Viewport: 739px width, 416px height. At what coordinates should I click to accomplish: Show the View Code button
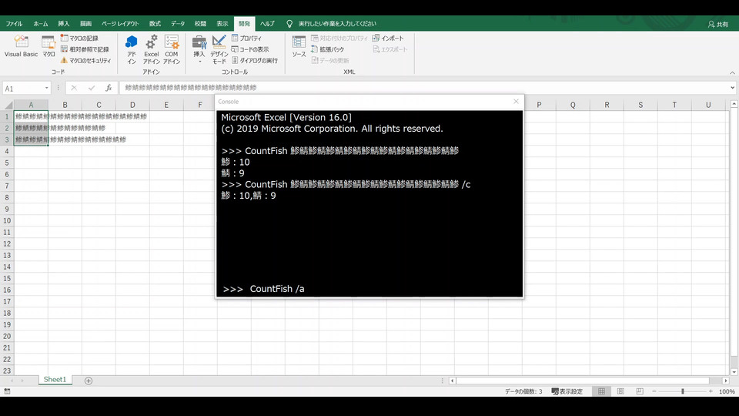[x=250, y=49]
